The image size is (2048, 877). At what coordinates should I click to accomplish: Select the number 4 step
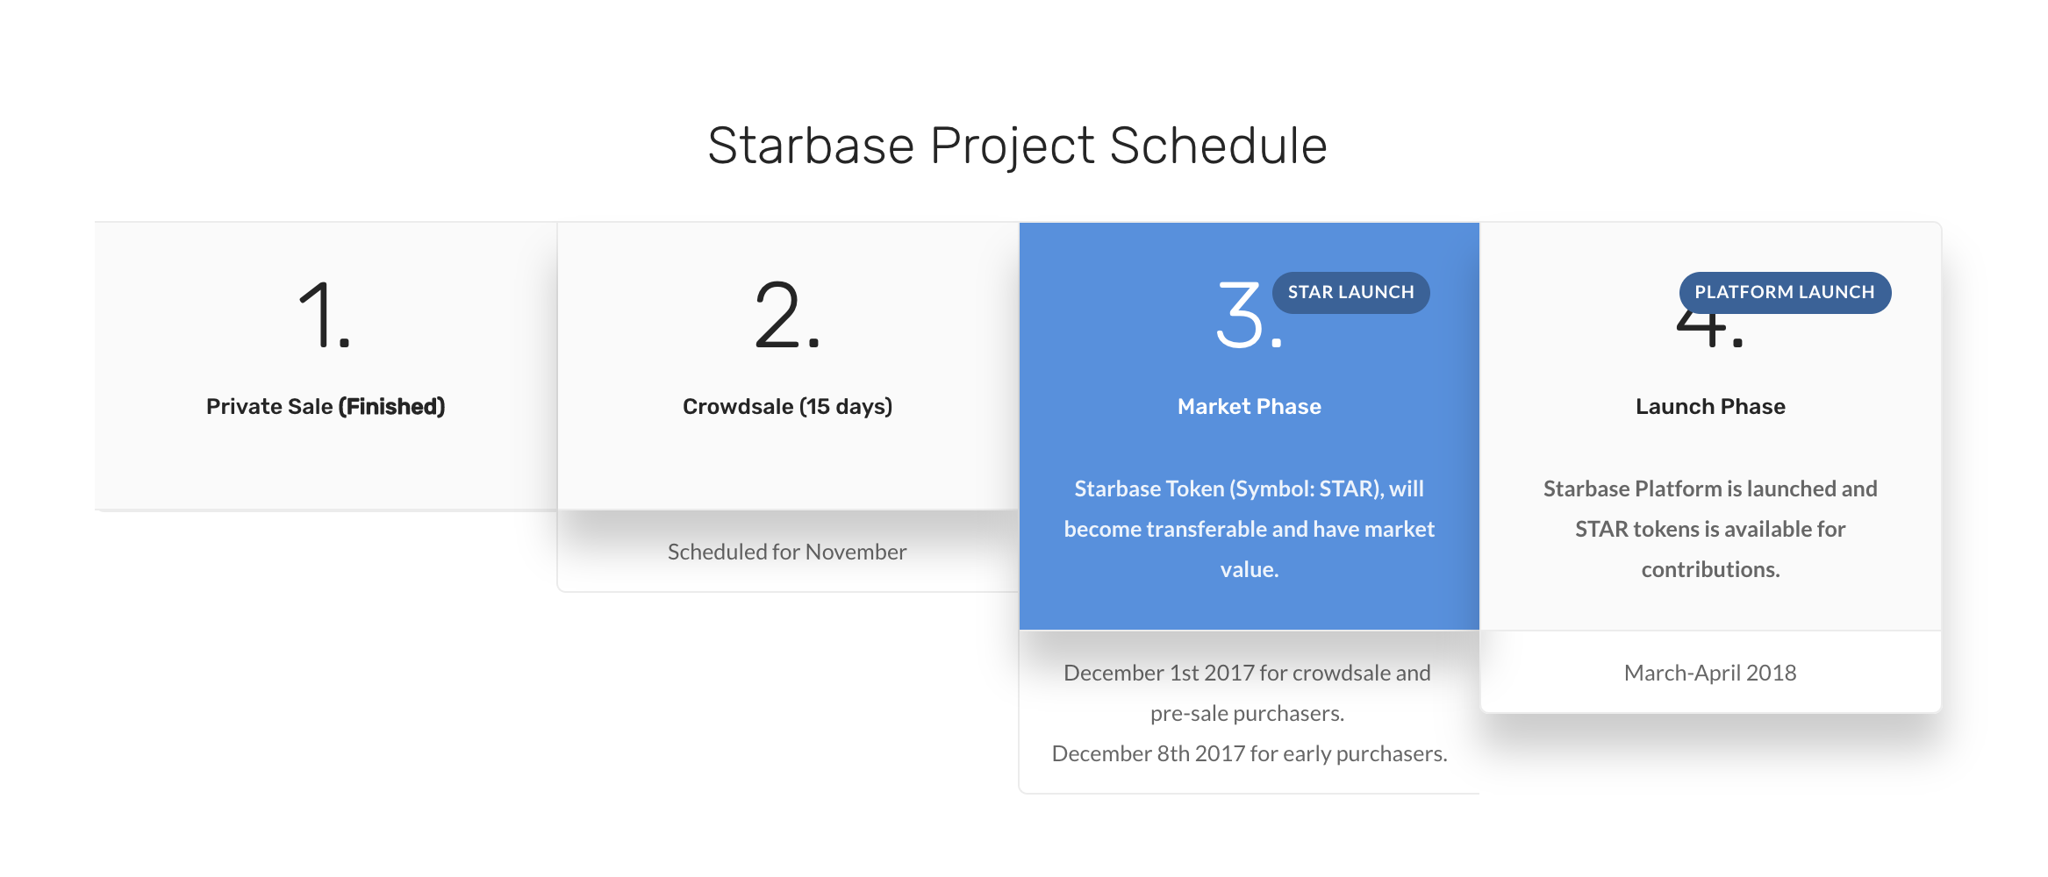coord(1709,331)
